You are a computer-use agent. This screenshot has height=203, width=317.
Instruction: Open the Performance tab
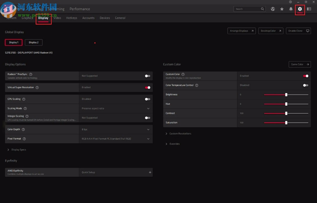[x=80, y=9]
